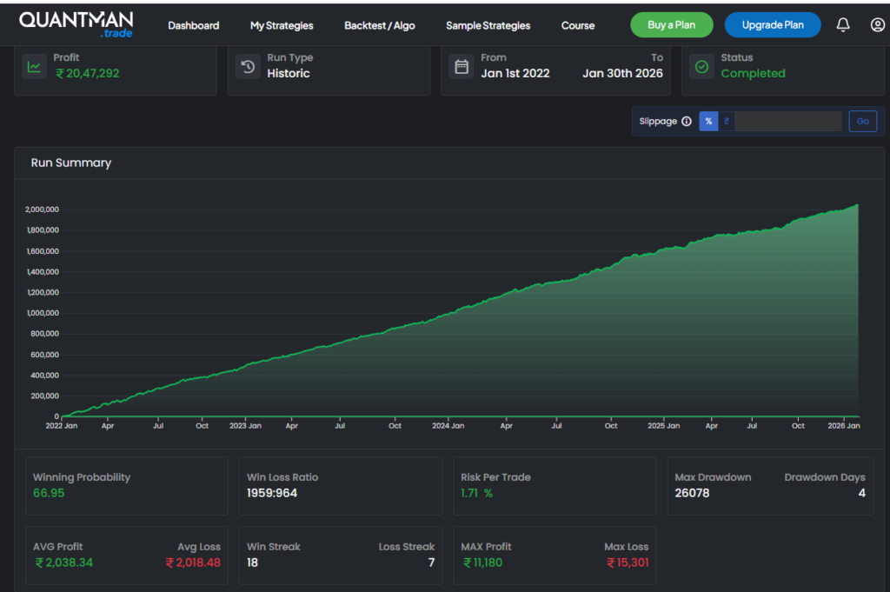The width and height of the screenshot is (890, 592).
Task: Switch slippage to rupee mode
Action: [727, 122]
